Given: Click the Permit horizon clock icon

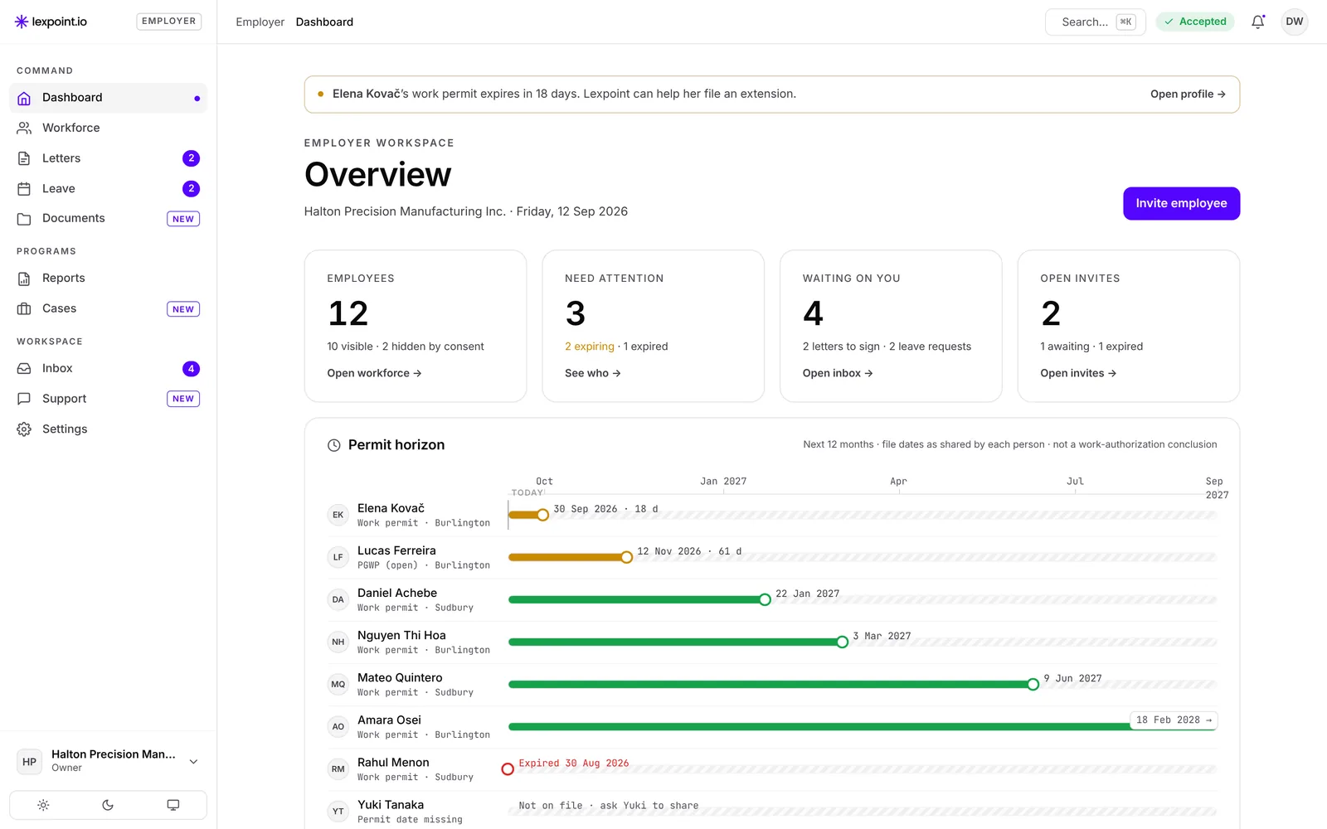Looking at the screenshot, I should pos(334,445).
